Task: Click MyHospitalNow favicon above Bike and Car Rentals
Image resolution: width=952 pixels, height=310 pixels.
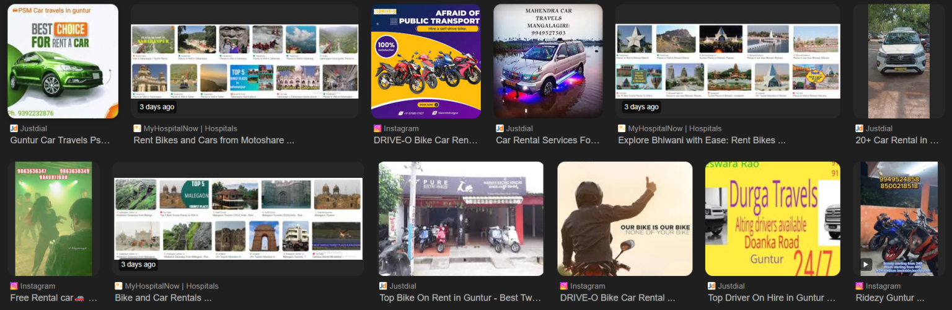Action: 118,286
